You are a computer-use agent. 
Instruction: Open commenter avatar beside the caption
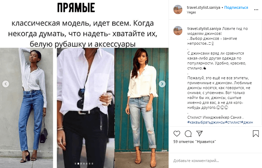point(178,31)
